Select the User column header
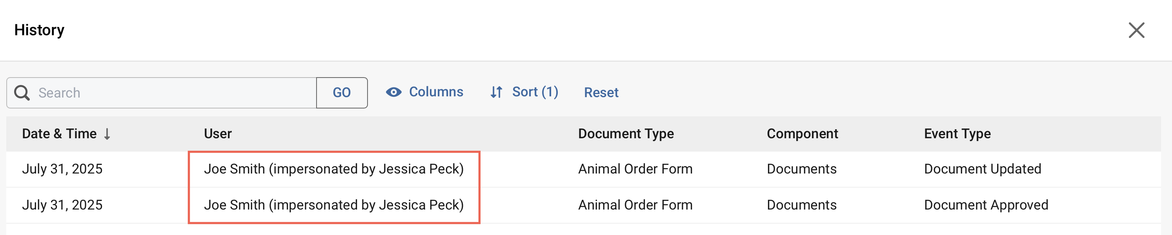The width and height of the screenshot is (1172, 235). click(x=217, y=134)
